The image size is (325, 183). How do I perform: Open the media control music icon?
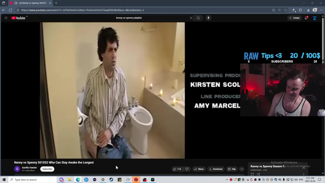click(308, 10)
